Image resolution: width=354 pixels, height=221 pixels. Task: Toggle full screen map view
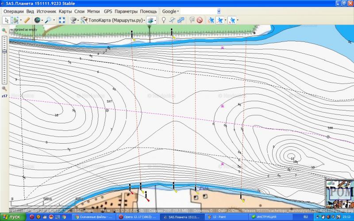[62, 20]
